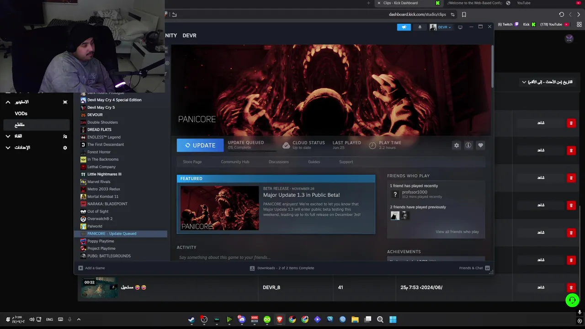Click the green Kick support headset icon

coord(572,300)
